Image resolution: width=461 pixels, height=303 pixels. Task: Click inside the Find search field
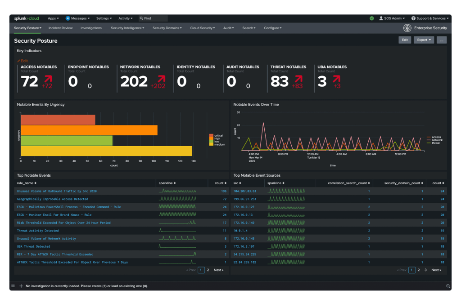coord(153,18)
